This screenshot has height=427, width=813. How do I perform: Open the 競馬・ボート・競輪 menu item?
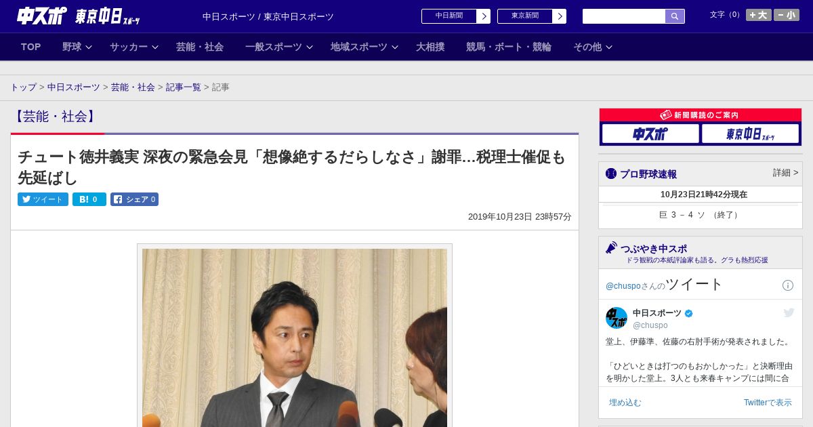pyautogui.click(x=509, y=47)
